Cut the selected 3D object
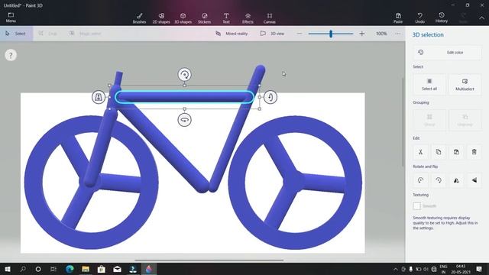 [x=420, y=152]
